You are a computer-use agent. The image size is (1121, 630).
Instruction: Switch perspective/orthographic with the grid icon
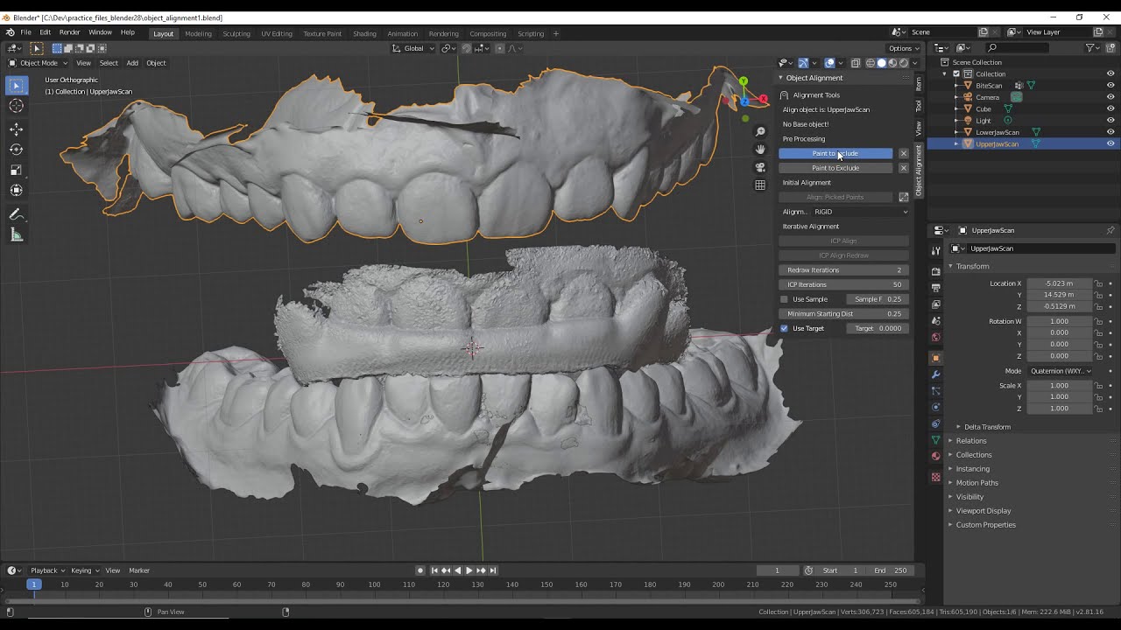[x=760, y=185]
